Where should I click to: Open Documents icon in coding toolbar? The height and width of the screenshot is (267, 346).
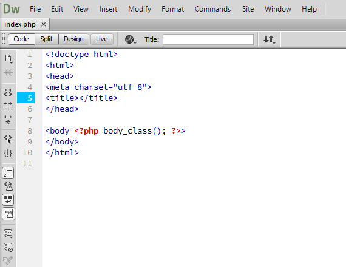pyautogui.click(x=8, y=59)
